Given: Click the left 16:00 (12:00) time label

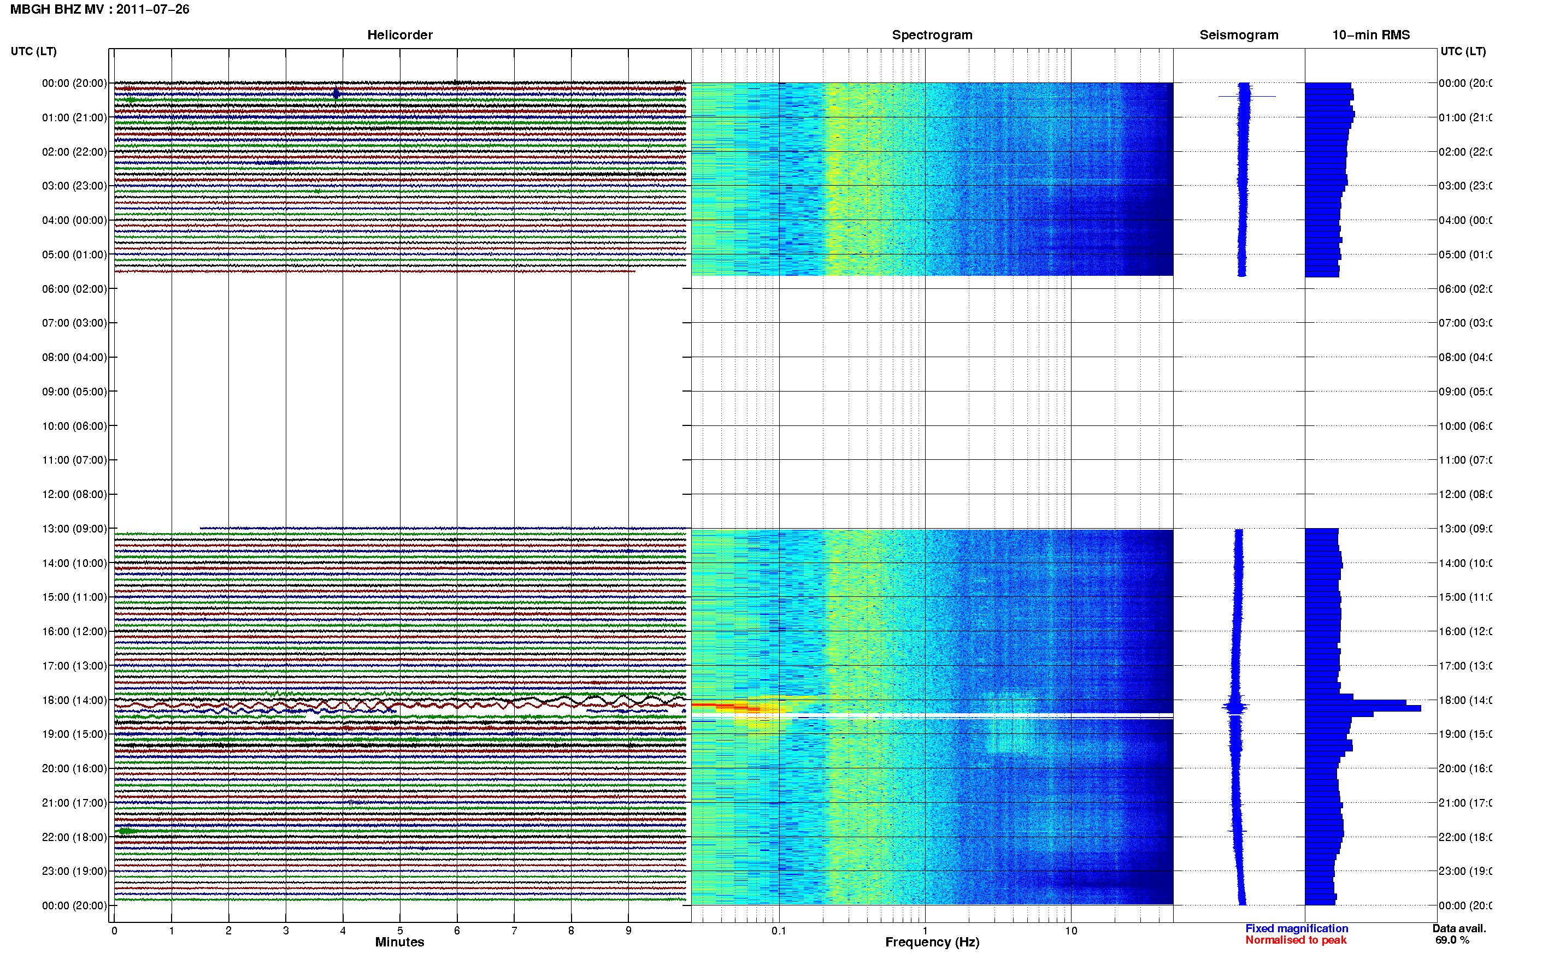Looking at the screenshot, I should pos(74,631).
